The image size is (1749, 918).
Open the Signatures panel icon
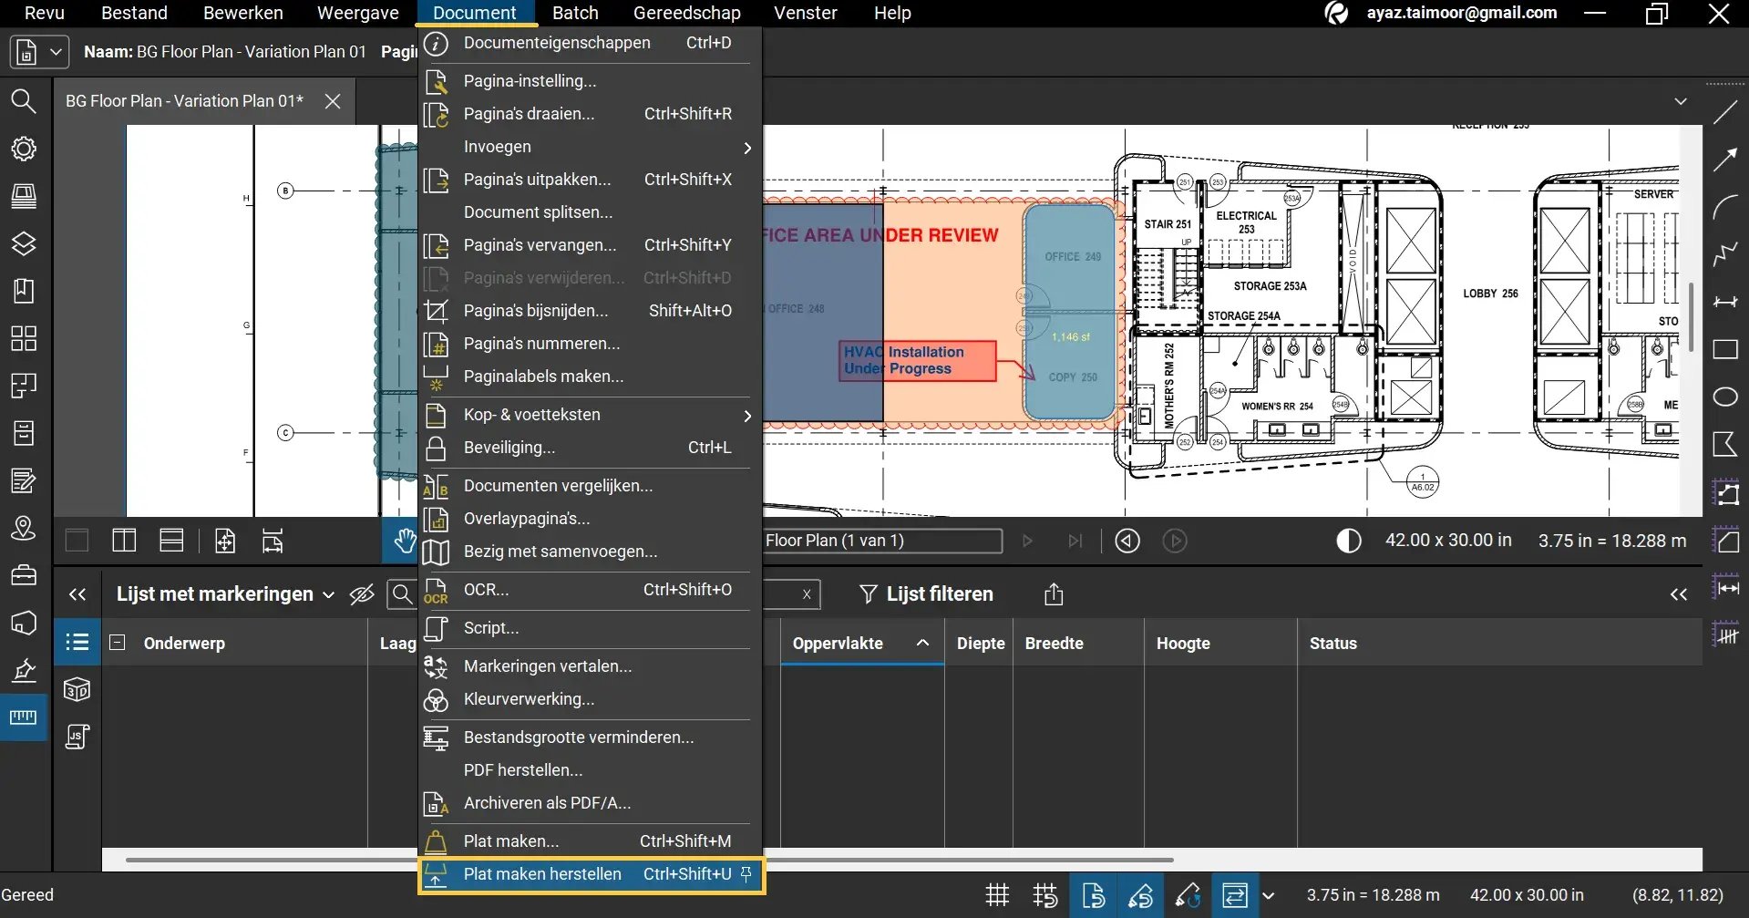[24, 670]
